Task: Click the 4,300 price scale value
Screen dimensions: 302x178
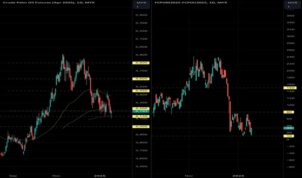Action: click(x=141, y=103)
